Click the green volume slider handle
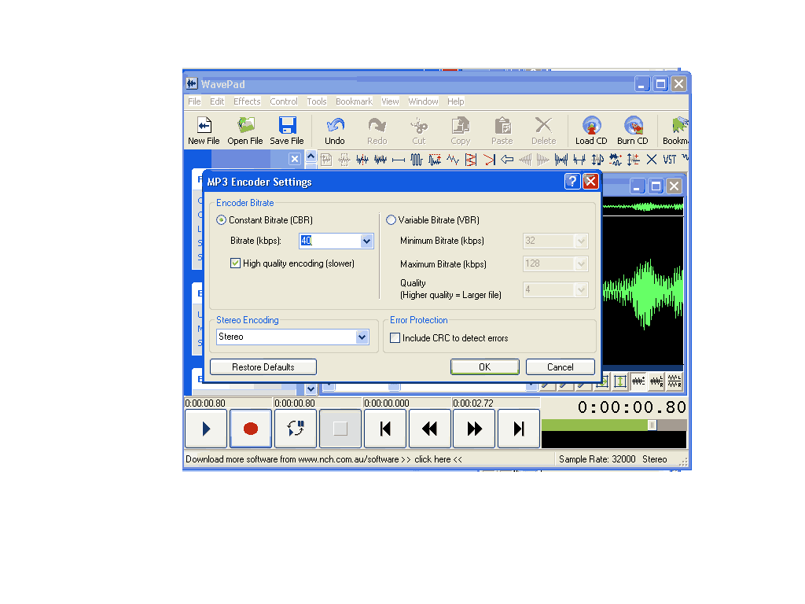Image resolution: width=805 pixels, height=604 pixels. point(652,425)
